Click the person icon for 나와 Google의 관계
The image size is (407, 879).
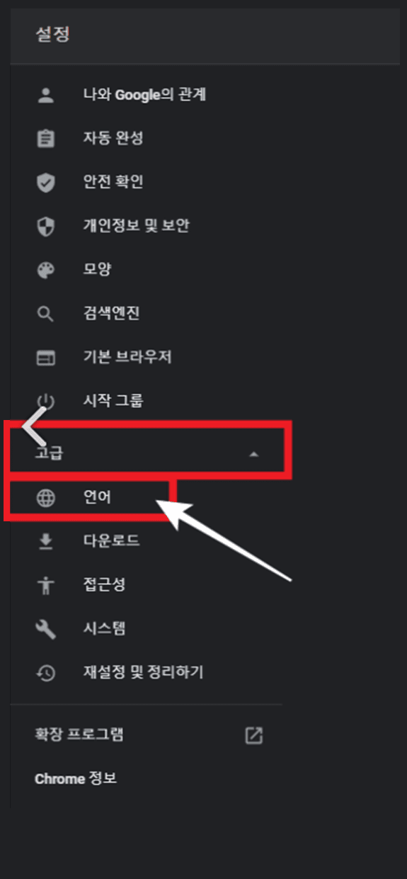pyautogui.click(x=46, y=95)
